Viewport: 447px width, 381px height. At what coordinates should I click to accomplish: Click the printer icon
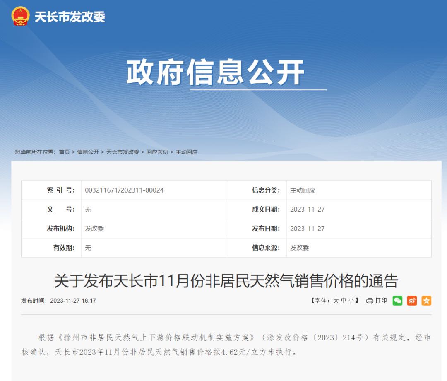(x=370, y=301)
